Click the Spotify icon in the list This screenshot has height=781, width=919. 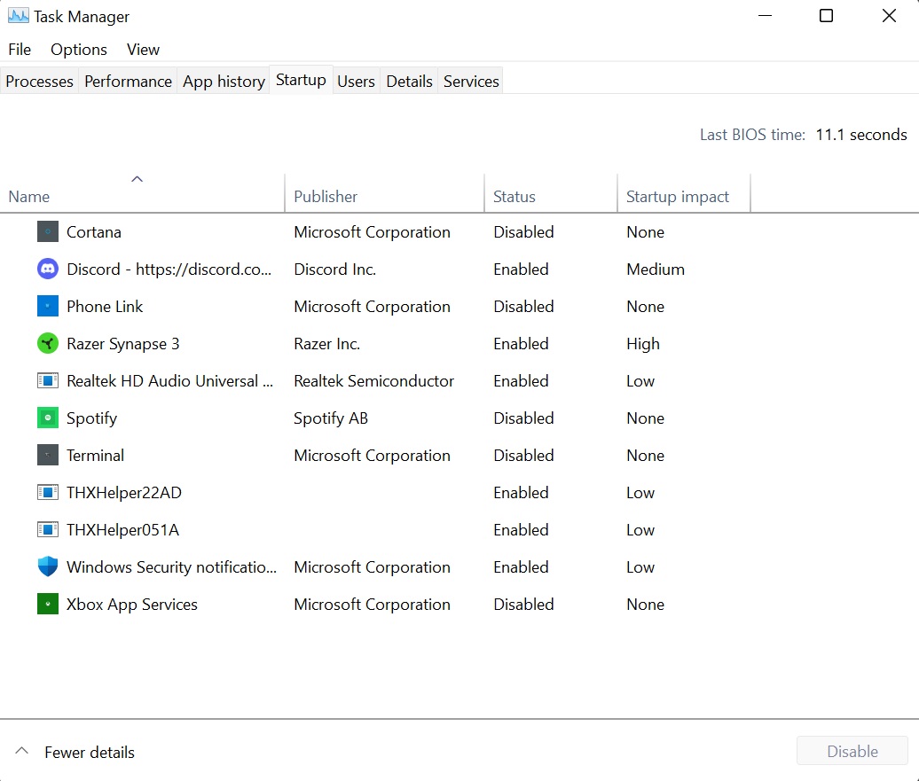(48, 418)
